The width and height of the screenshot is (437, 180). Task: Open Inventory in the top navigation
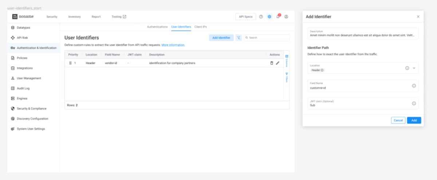(74, 17)
